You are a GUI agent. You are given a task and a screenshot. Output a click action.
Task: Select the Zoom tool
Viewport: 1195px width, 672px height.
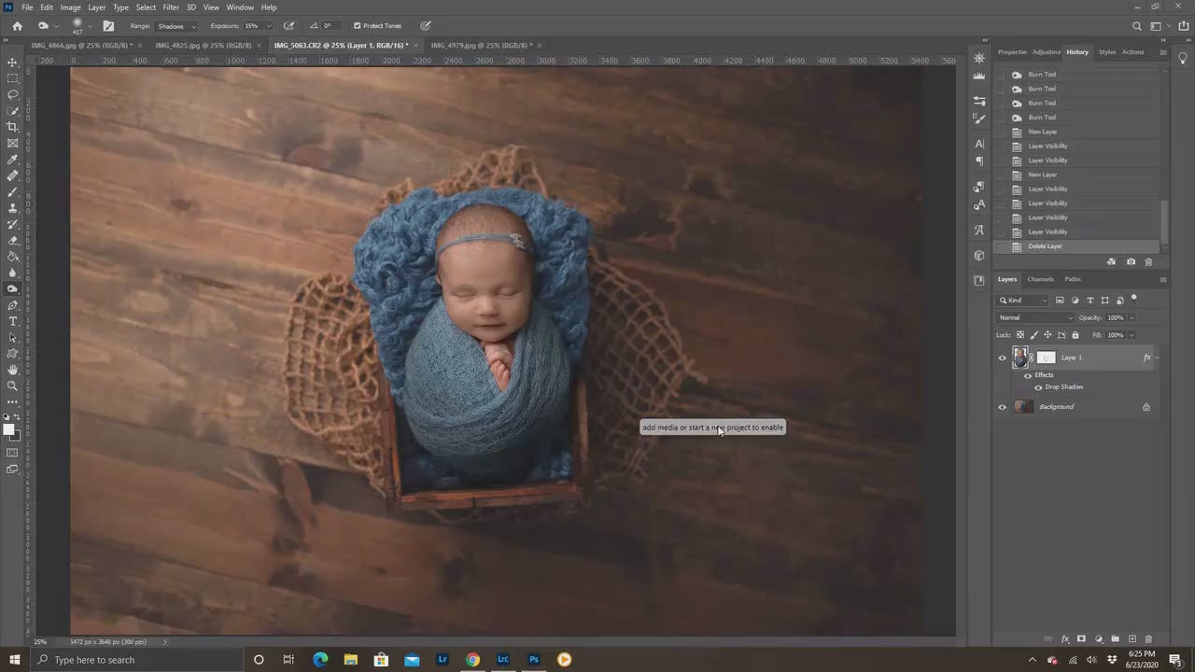(13, 386)
